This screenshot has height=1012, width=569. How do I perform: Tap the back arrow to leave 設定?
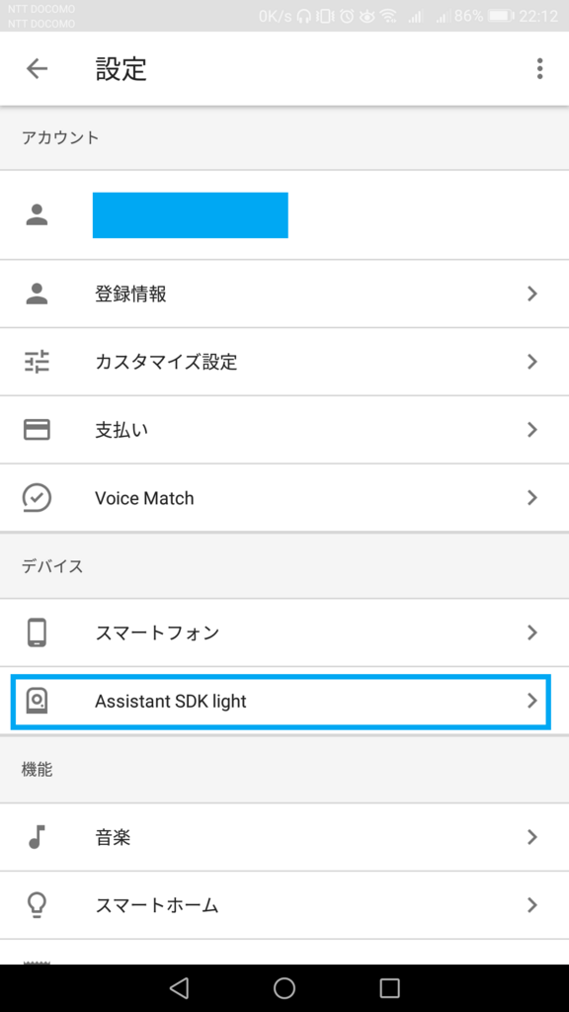37,69
